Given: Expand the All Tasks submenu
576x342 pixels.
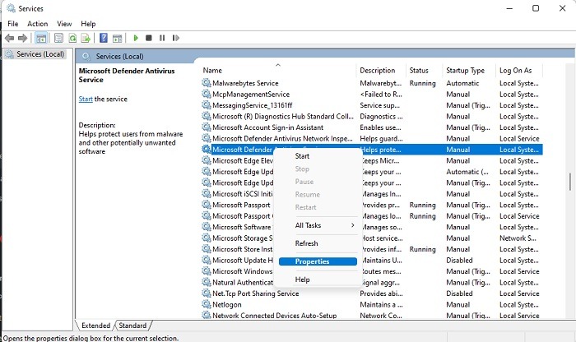Looking at the screenshot, I should (318, 225).
